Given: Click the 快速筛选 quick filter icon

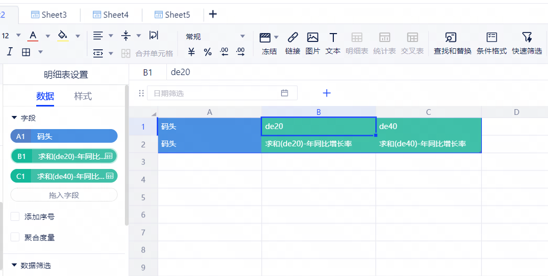Looking at the screenshot, I should tap(526, 38).
